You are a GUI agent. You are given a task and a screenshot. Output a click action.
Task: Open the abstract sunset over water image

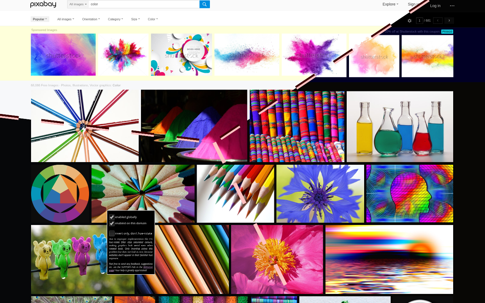tap(389, 259)
